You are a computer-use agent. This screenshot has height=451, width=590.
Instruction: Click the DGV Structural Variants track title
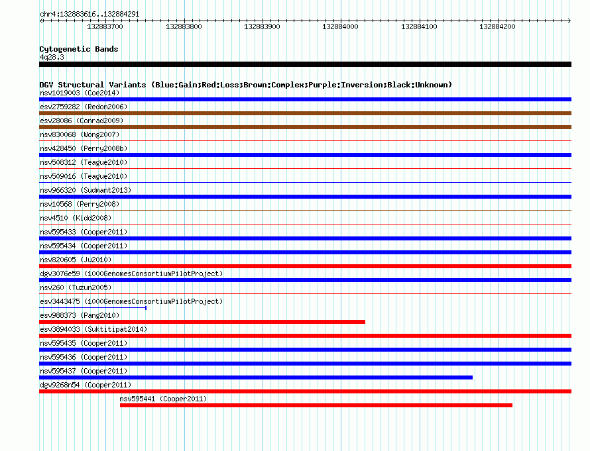coord(246,85)
